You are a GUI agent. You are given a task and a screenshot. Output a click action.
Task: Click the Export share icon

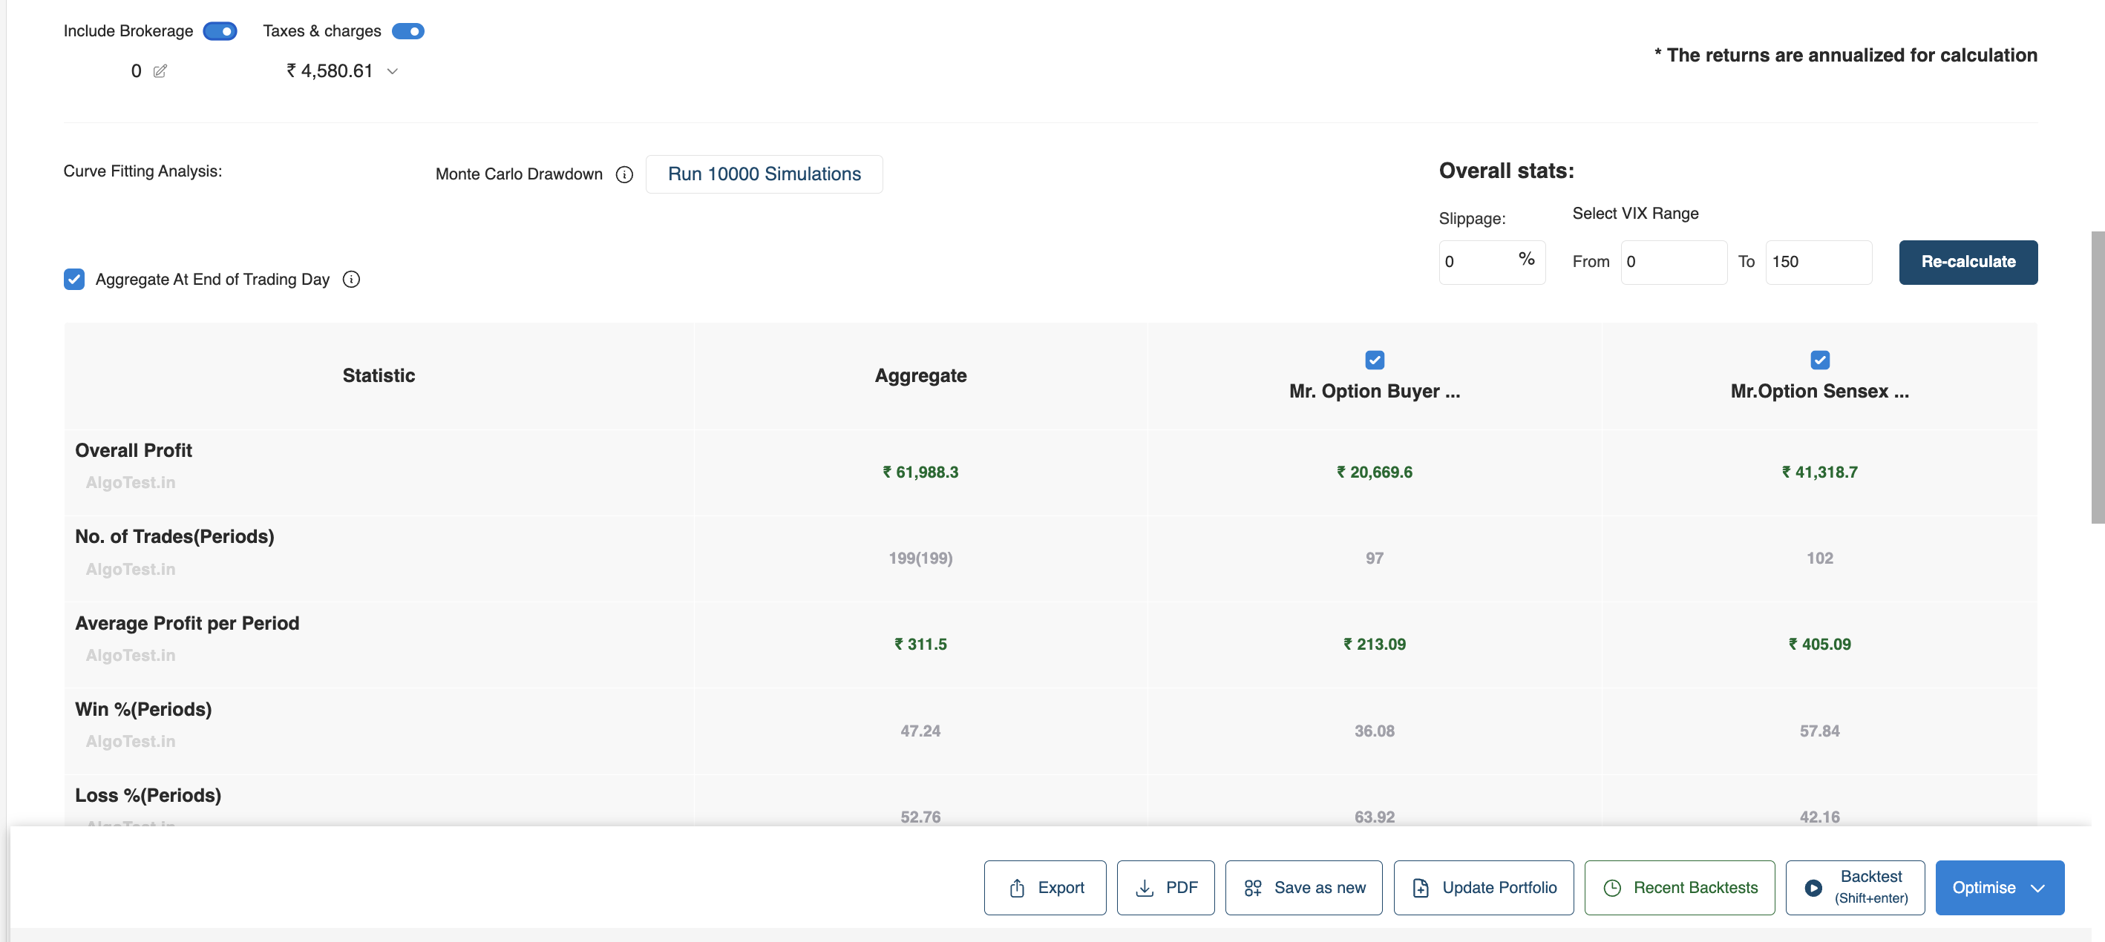1017,887
